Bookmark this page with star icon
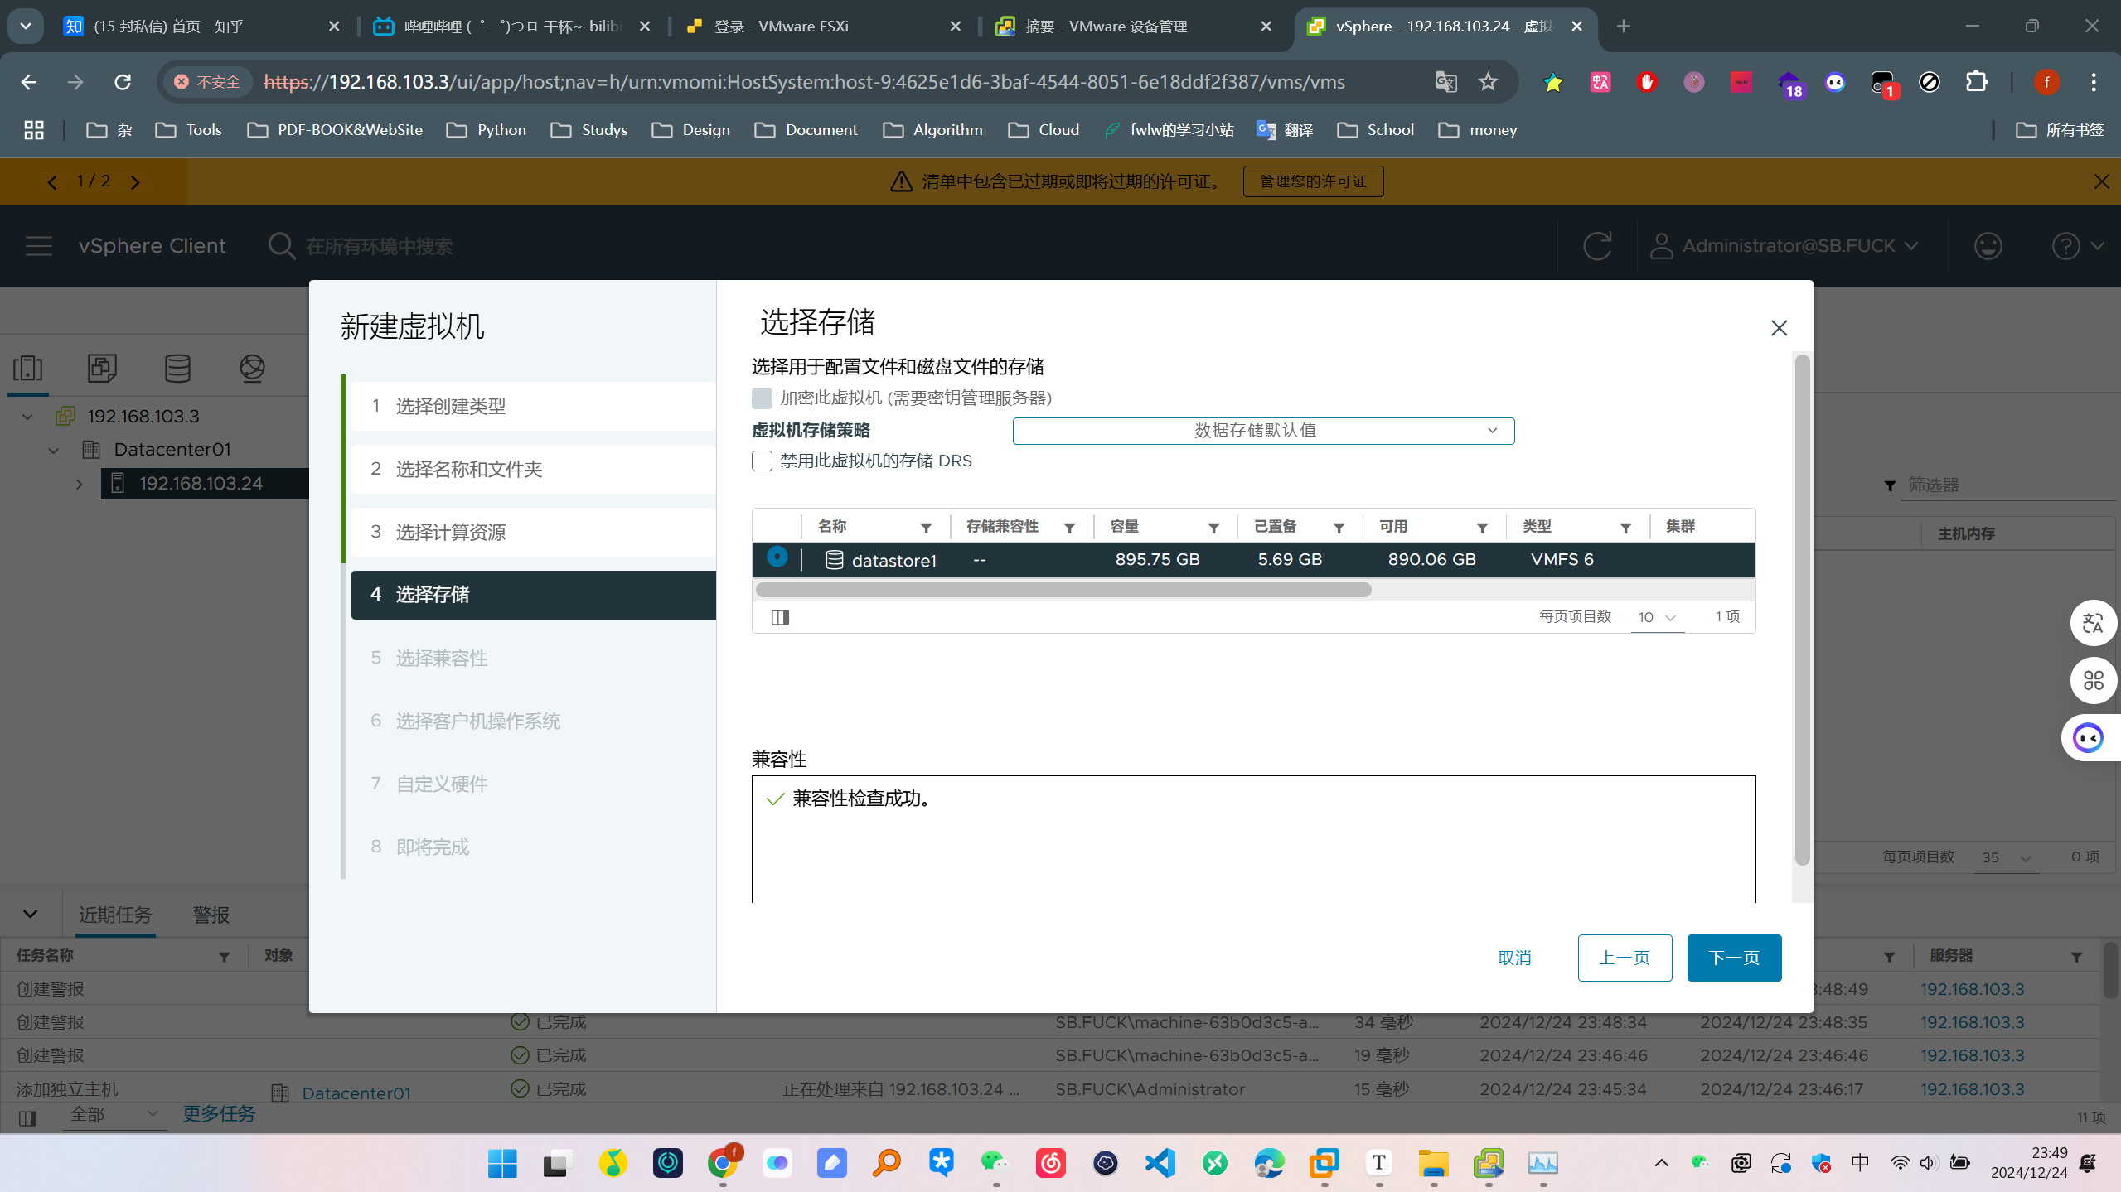Viewport: 2121px width, 1192px height. (x=1488, y=82)
